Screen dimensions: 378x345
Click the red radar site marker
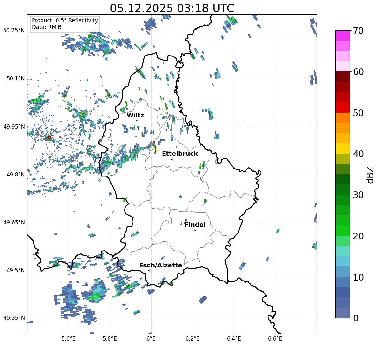coord(49,138)
